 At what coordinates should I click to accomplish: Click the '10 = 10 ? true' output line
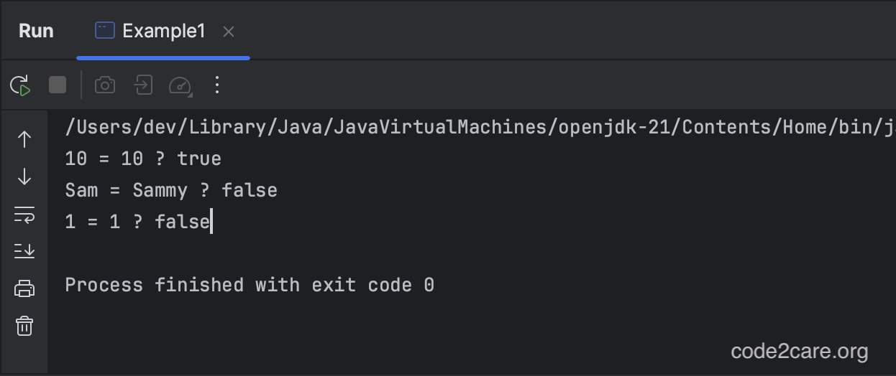tap(143, 159)
